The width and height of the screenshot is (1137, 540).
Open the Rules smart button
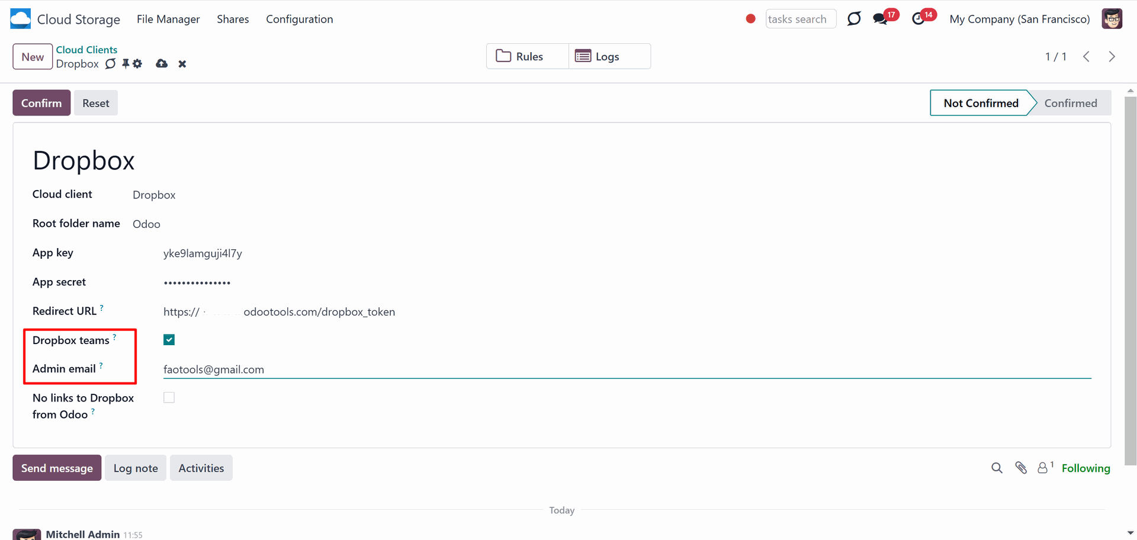(528, 56)
